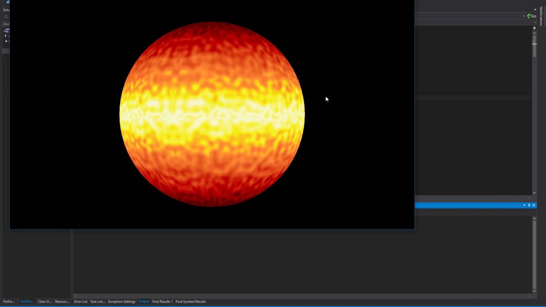Open the Notifications side panel

541,16
